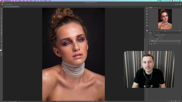
Task: Lock transparent pixels icon in Layers
Action: point(152,39)
